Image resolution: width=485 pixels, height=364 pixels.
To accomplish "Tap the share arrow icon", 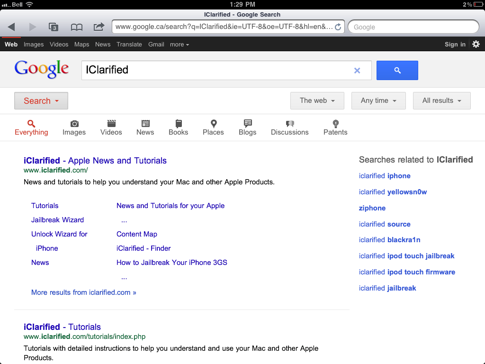I will point(99,27).
